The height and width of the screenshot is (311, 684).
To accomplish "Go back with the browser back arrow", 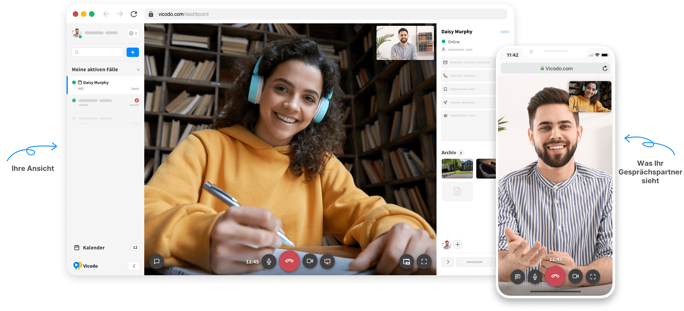I will click(x=106, y=14).
